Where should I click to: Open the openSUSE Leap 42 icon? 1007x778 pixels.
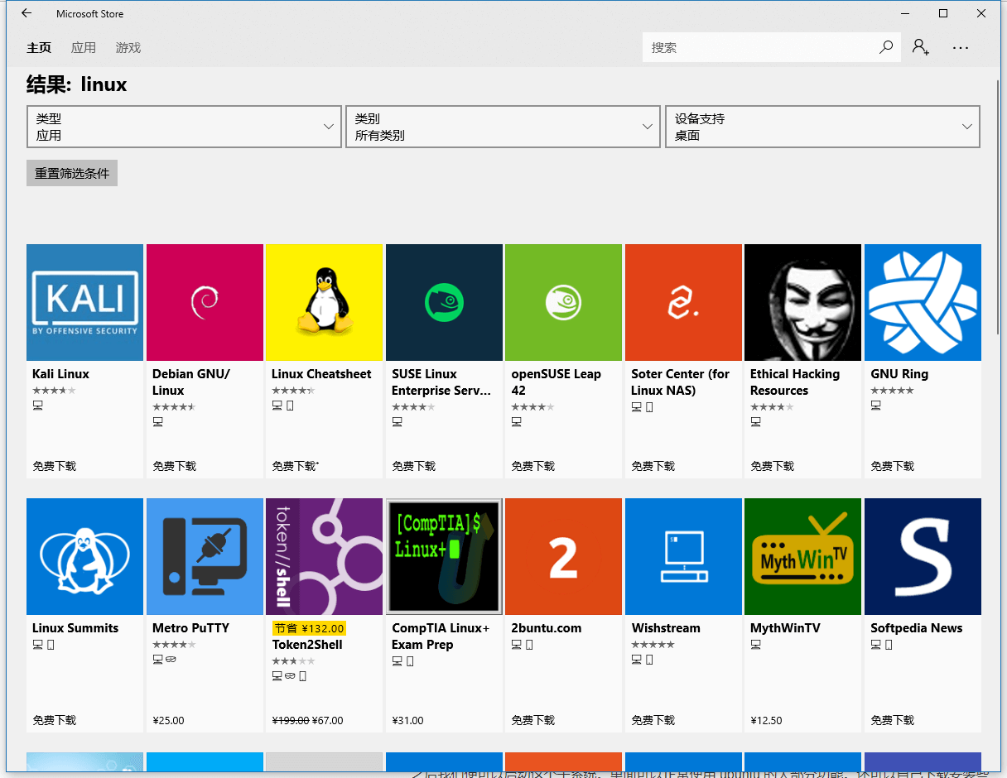[x=563, y=302]
